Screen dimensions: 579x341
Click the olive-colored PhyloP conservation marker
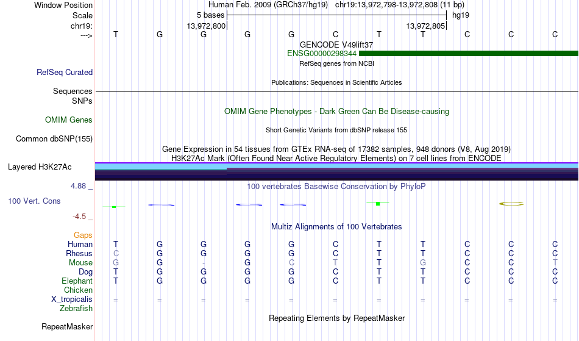511,204
